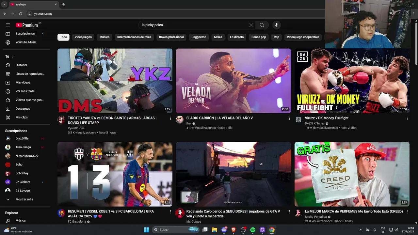This screenshot has height=235, width=418.
Task: Select the Videojuego cooperativo chip
Action: (303, 37)
